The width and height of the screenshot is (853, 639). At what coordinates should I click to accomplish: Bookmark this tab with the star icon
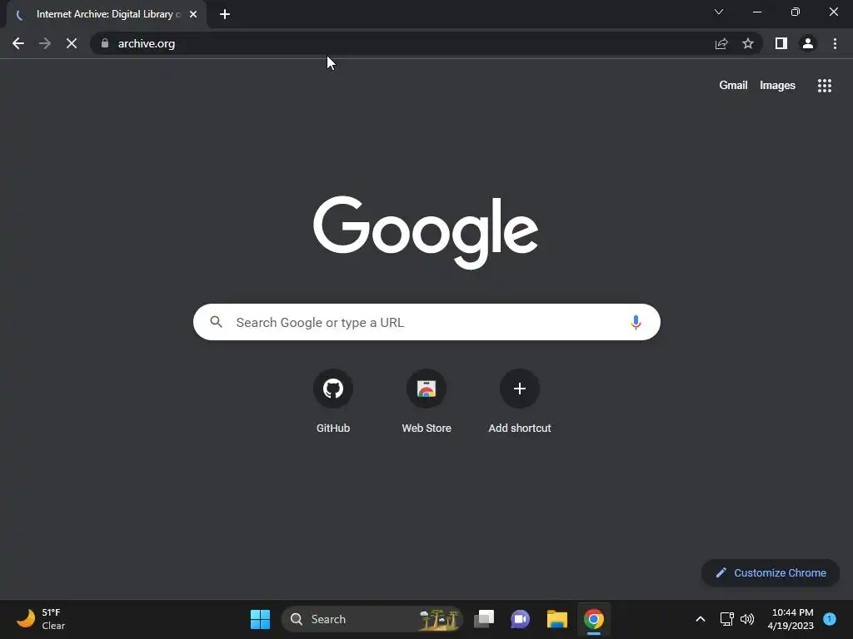[x=748, y=43]
